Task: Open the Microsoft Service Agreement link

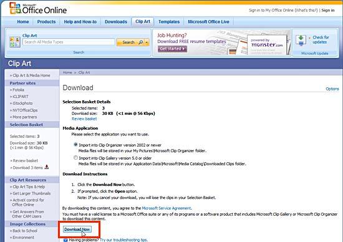Action: 167,208
